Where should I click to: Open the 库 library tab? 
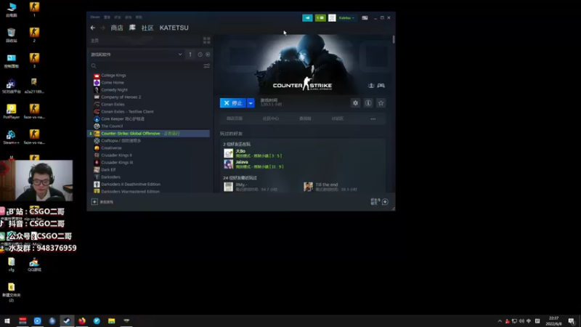pos(132,28)
